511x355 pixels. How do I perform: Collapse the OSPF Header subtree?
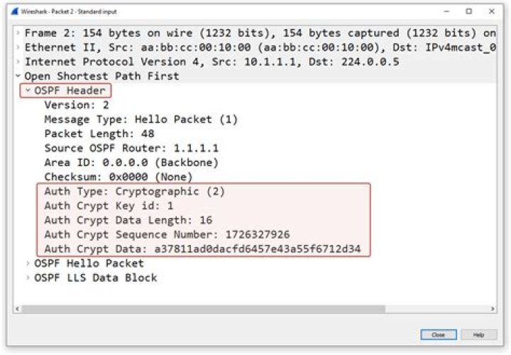click(x=28, y=91)
